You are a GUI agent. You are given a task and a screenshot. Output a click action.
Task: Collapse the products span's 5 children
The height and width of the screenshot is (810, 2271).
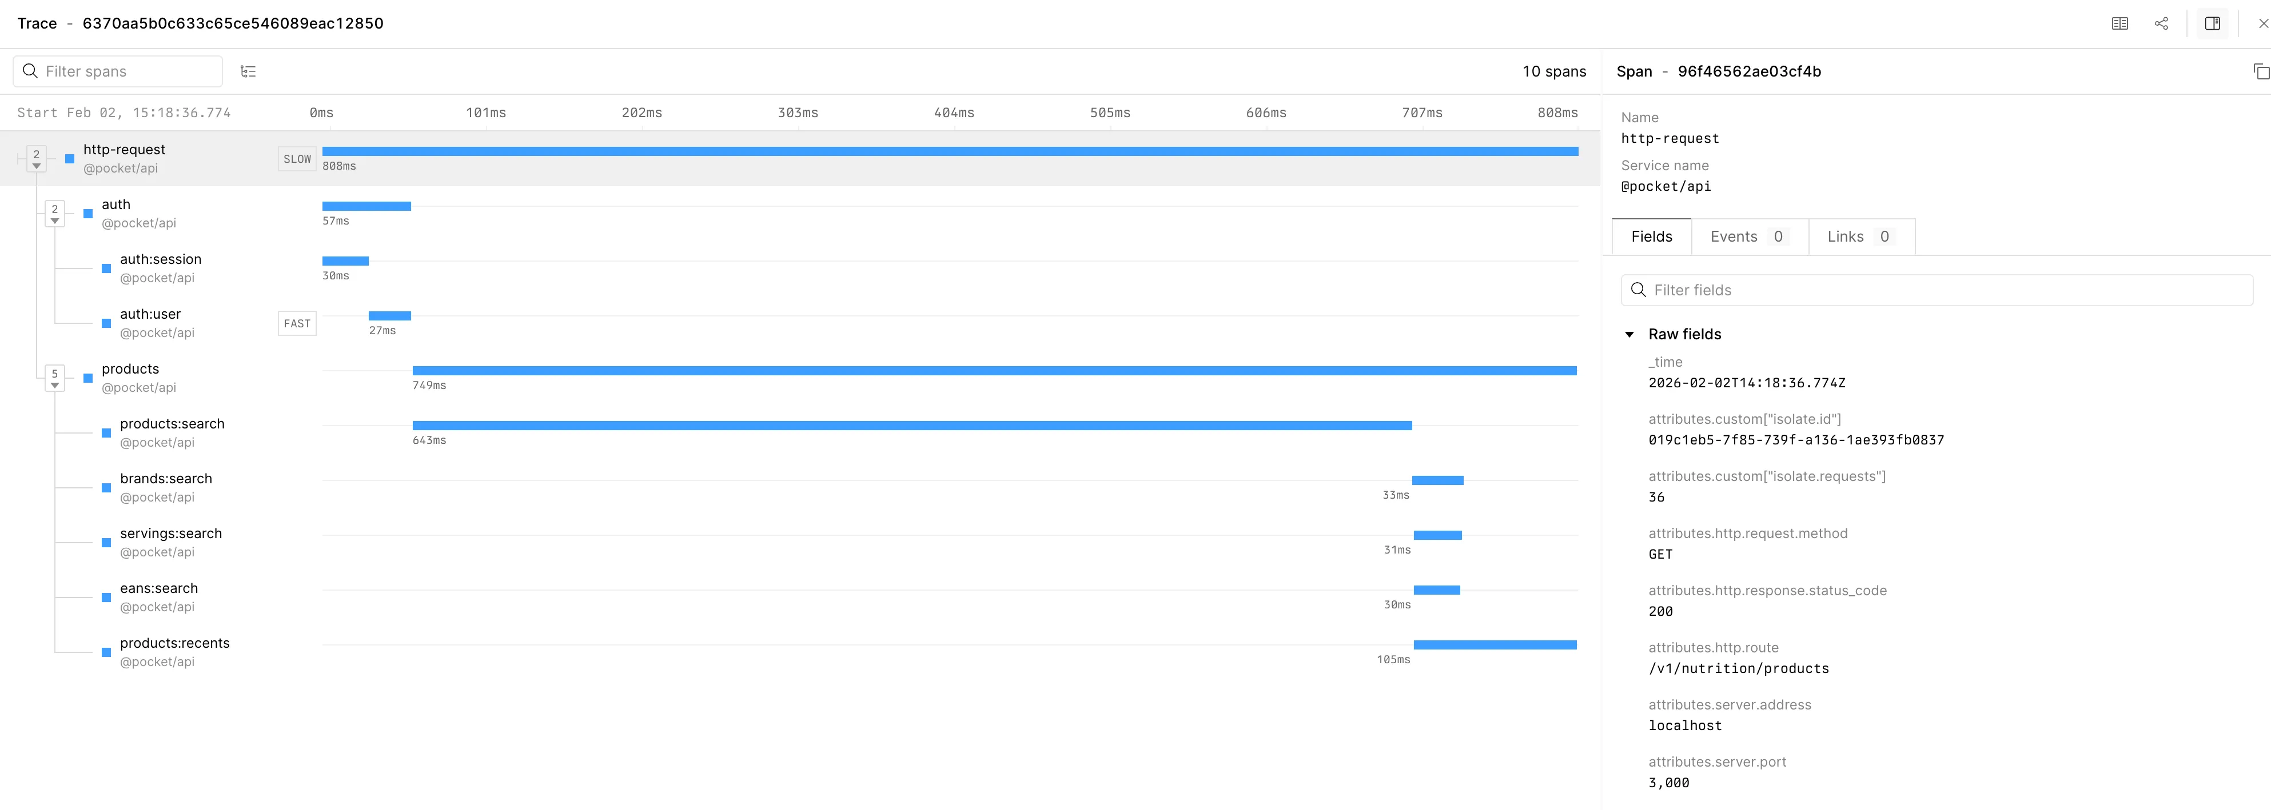tap(55, 378)
